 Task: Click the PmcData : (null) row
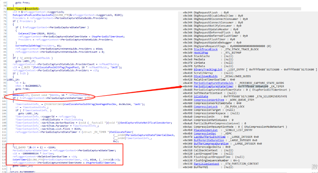point(208,59)
